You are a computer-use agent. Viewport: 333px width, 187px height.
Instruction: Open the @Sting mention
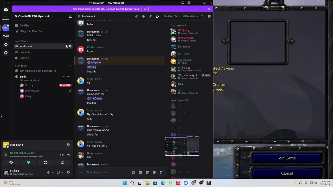92,67
